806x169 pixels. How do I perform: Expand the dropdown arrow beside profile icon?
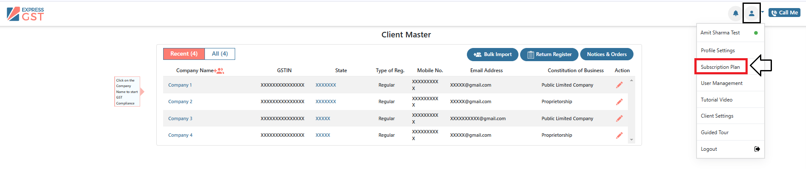tap(763, 12)
